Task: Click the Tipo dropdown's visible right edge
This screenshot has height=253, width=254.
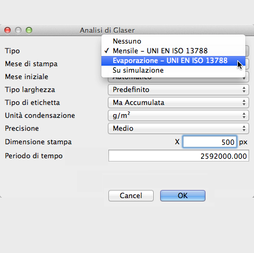Action: [x=248, y=51]
